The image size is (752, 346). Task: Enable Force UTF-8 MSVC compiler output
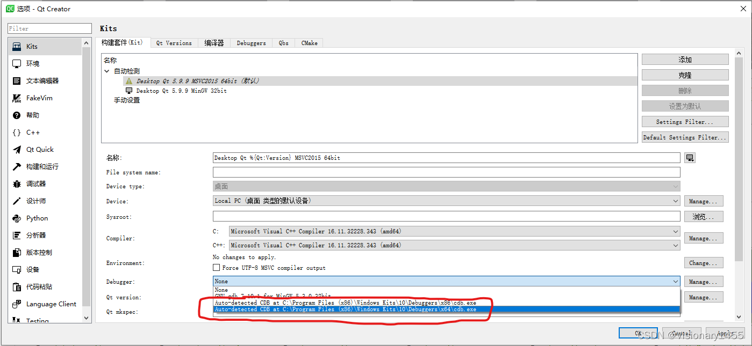click(217, 268)
